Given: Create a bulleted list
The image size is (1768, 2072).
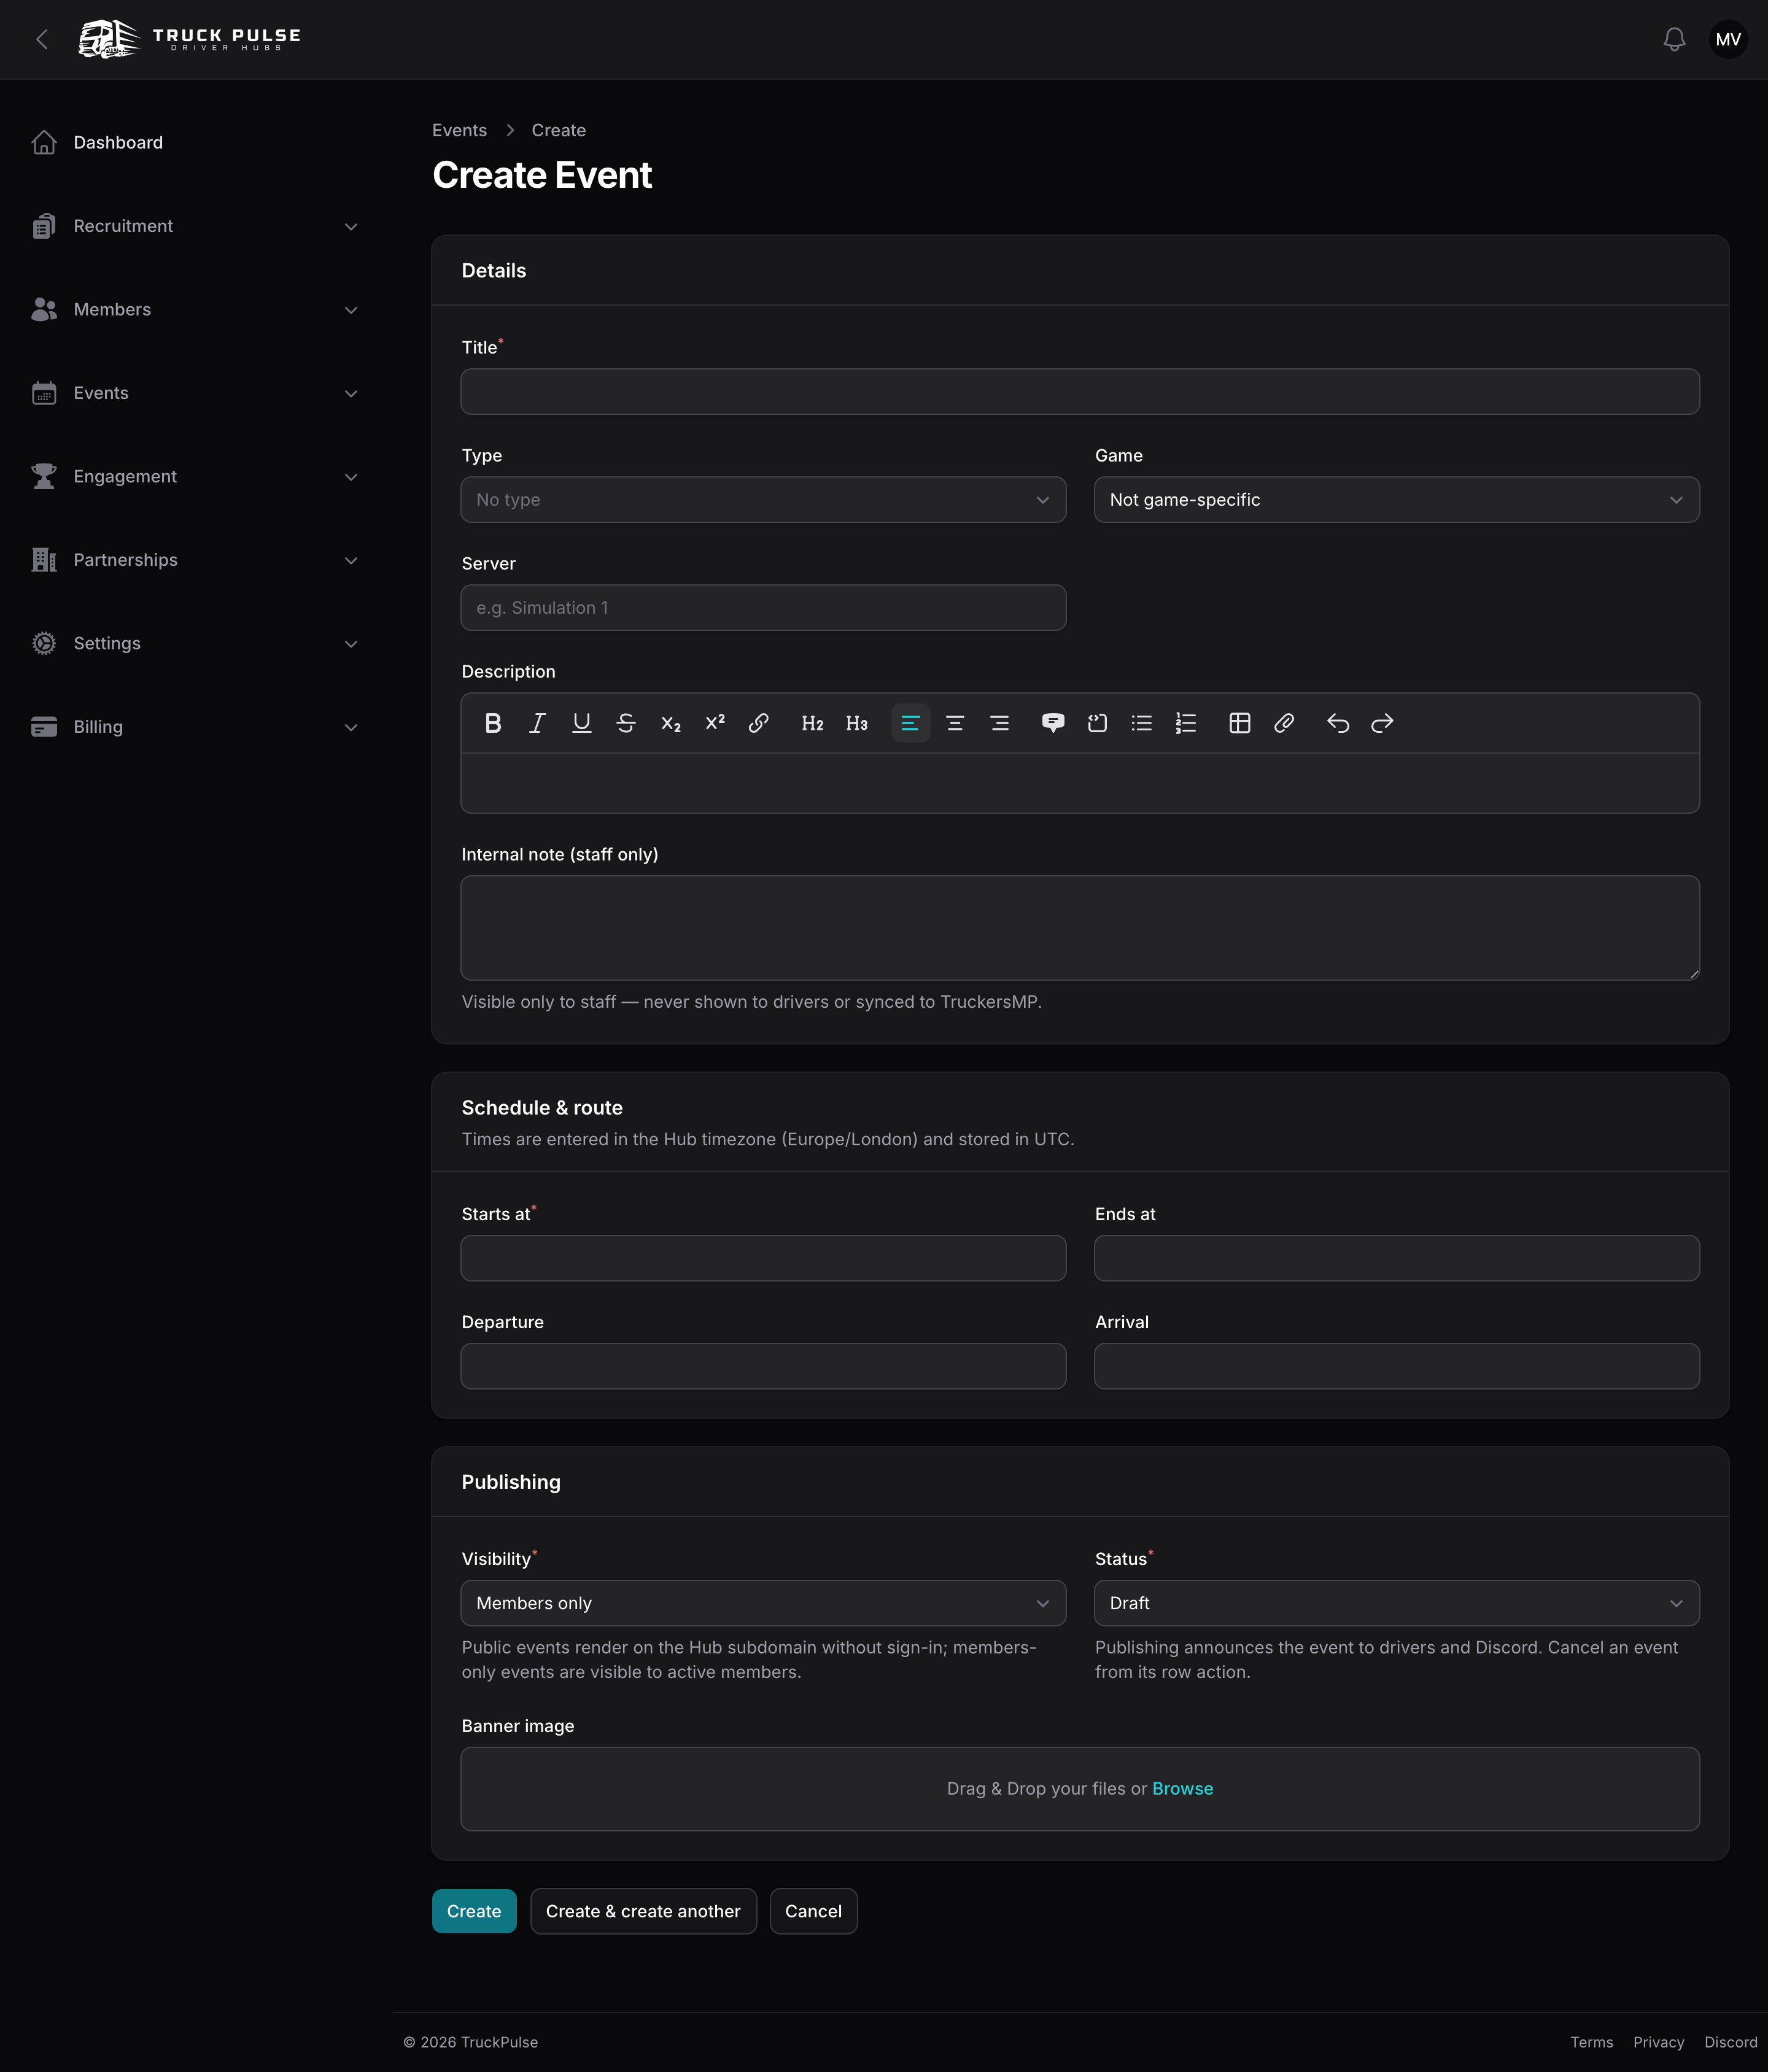Looking at the screenshot, I should (x=1142, y=723).
